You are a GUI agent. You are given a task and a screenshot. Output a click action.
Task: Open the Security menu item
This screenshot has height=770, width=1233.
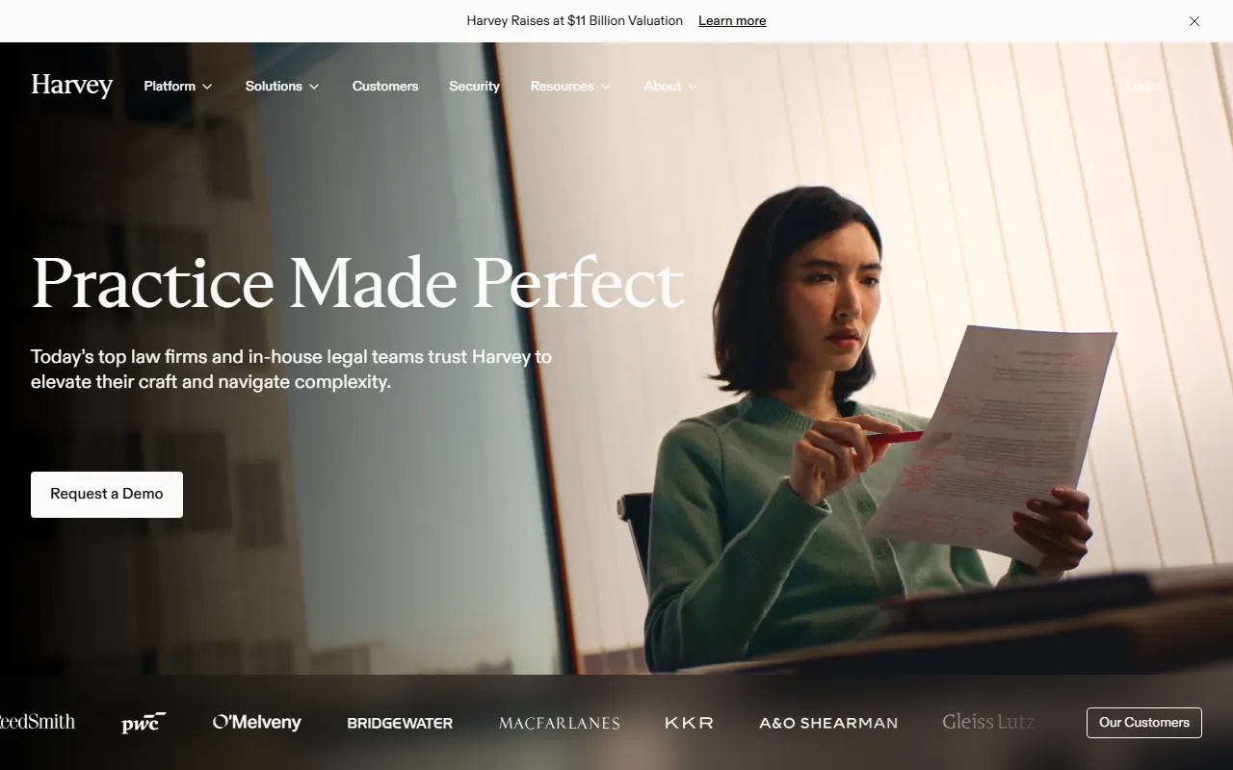[x=474, y=86]
